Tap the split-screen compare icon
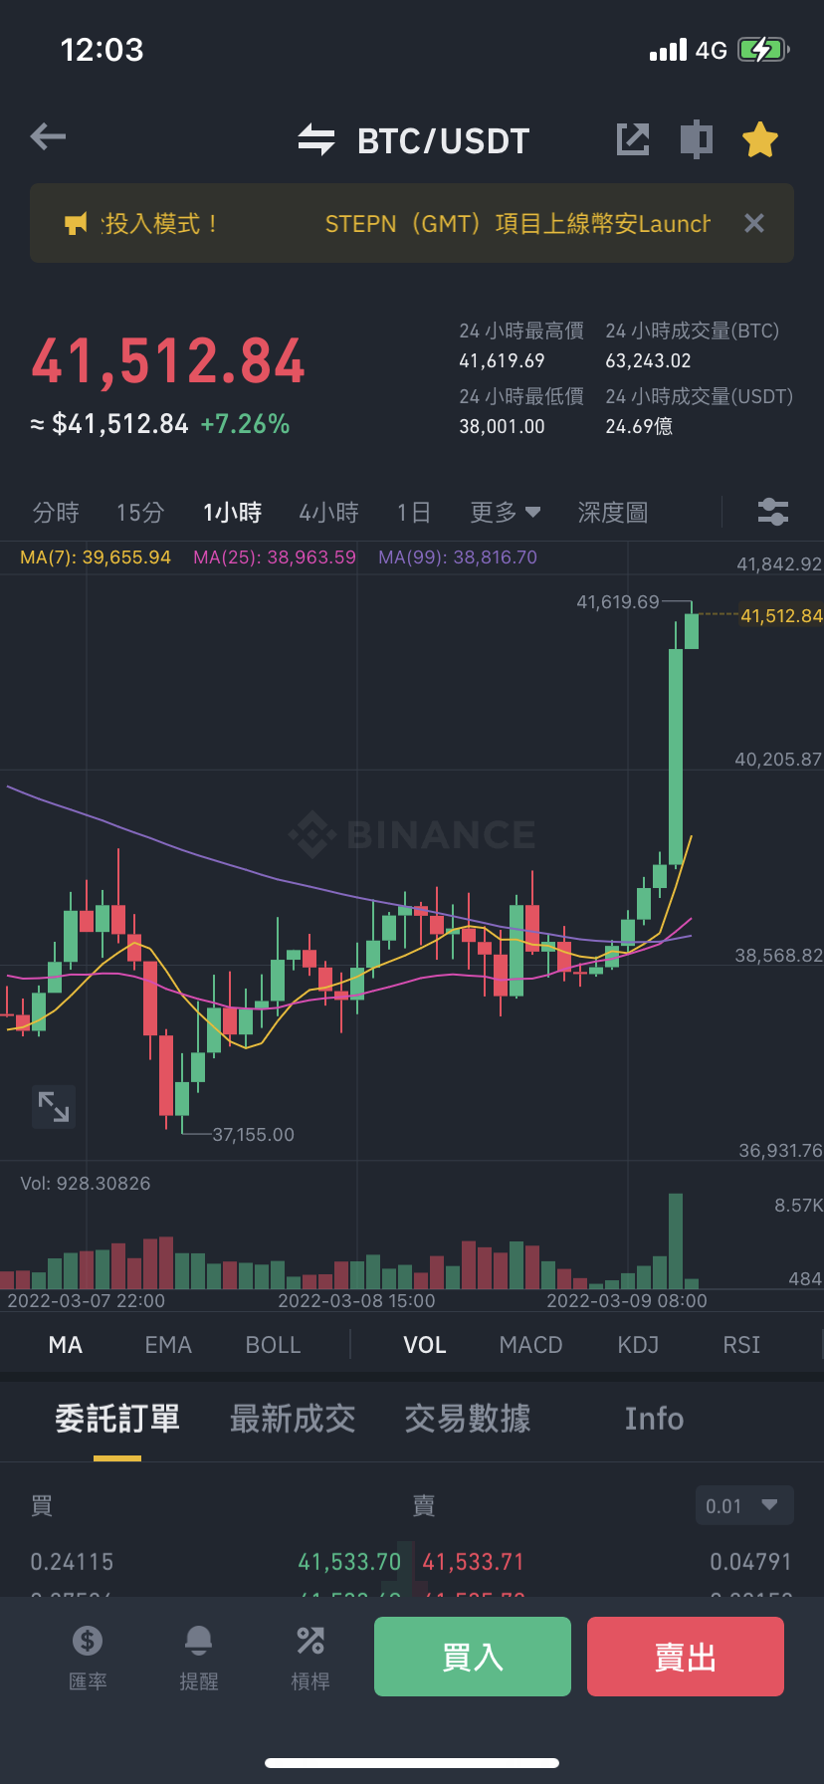This screenshot has width=824, height=1784. 697,139
